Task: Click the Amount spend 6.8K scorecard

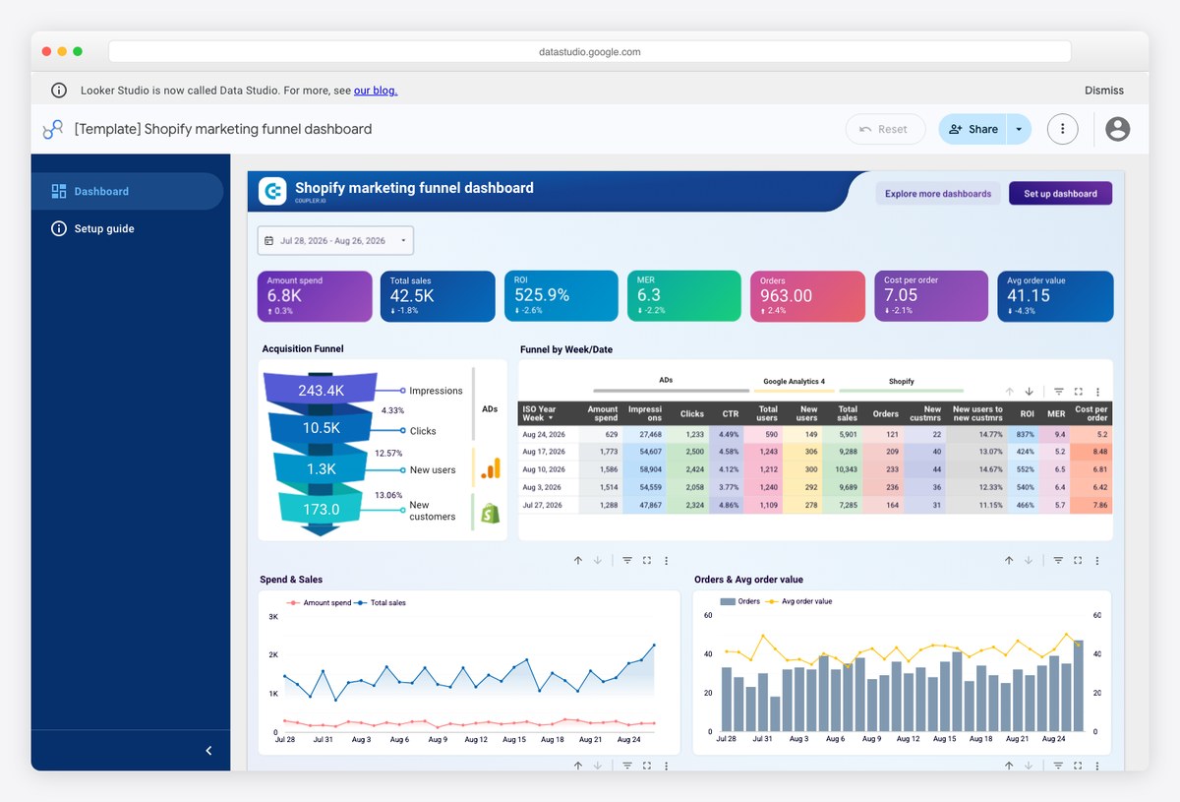Action: [x=315, y=296]
